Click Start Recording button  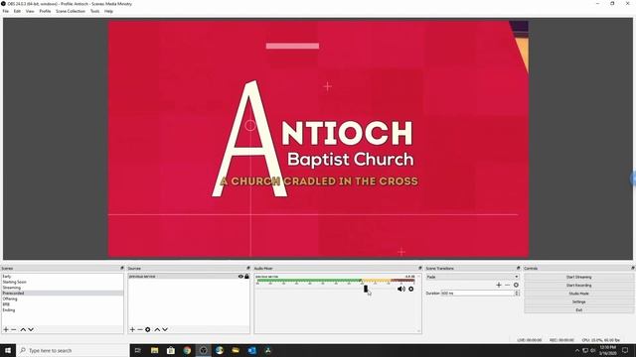578,286
